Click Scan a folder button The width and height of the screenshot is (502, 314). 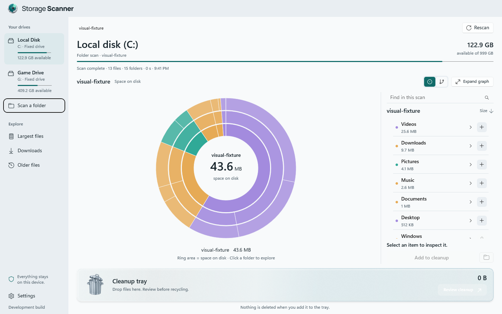(34, 106)
